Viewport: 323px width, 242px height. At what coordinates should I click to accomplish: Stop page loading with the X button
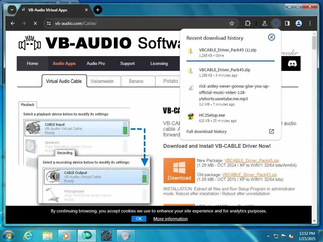coord(35,23)
